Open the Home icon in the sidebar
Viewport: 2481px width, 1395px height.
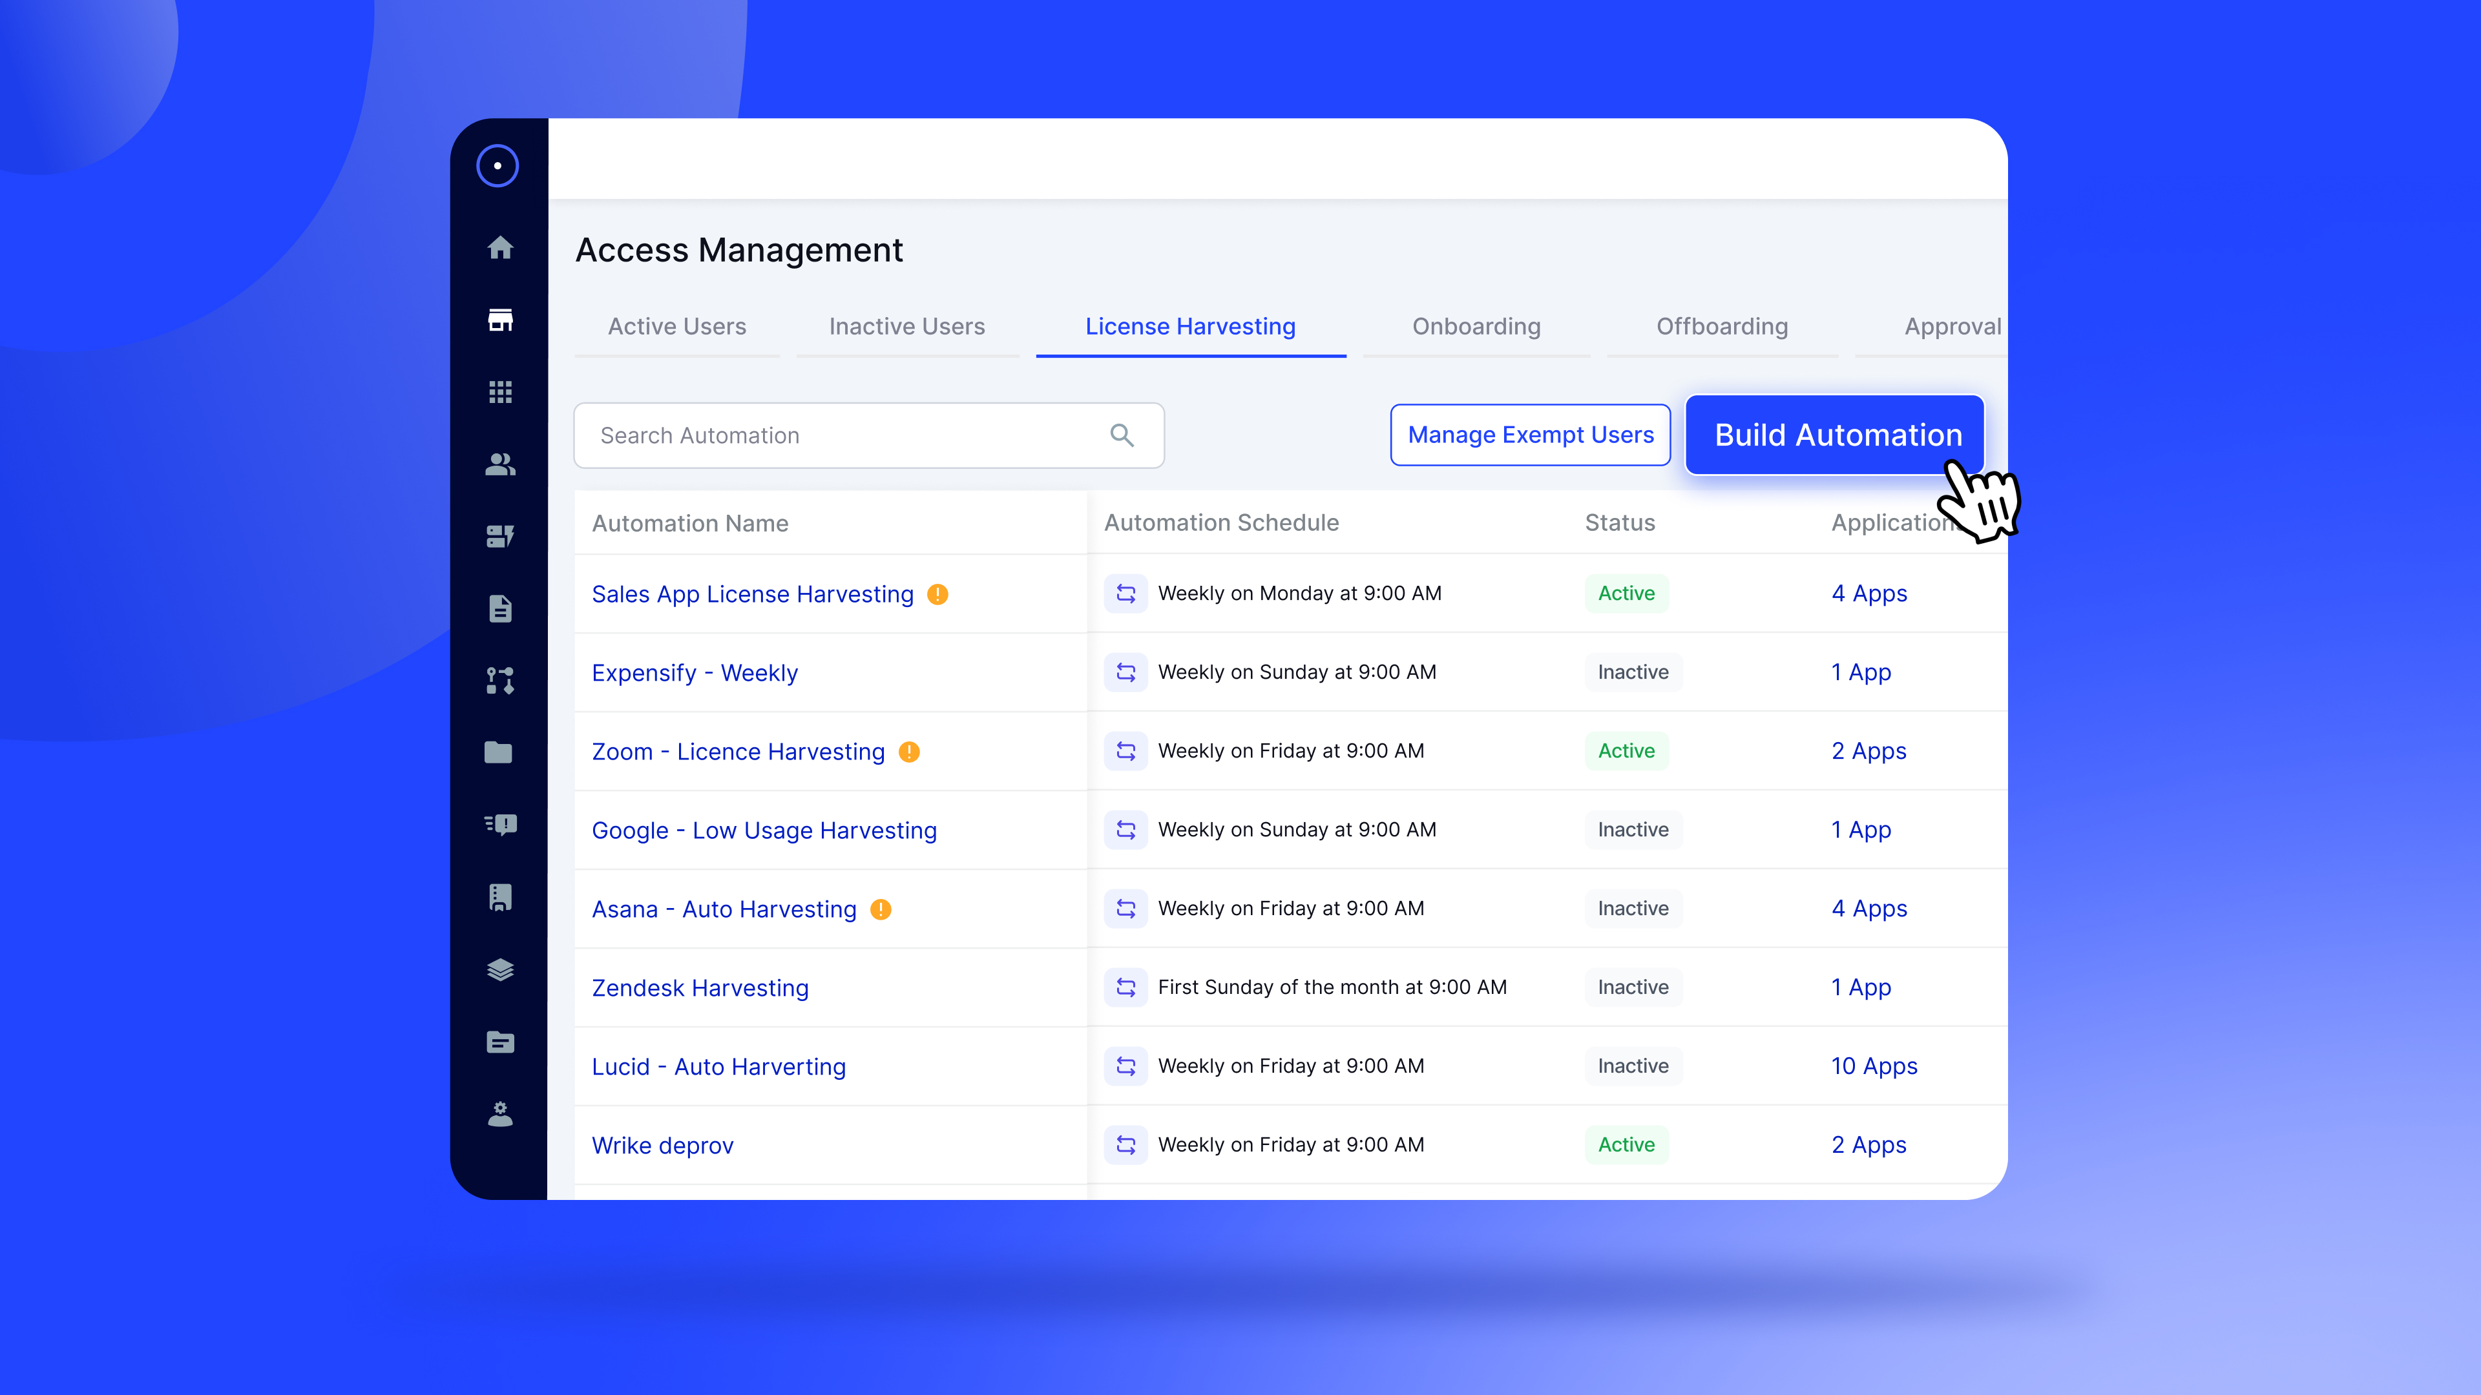(500, 247)
